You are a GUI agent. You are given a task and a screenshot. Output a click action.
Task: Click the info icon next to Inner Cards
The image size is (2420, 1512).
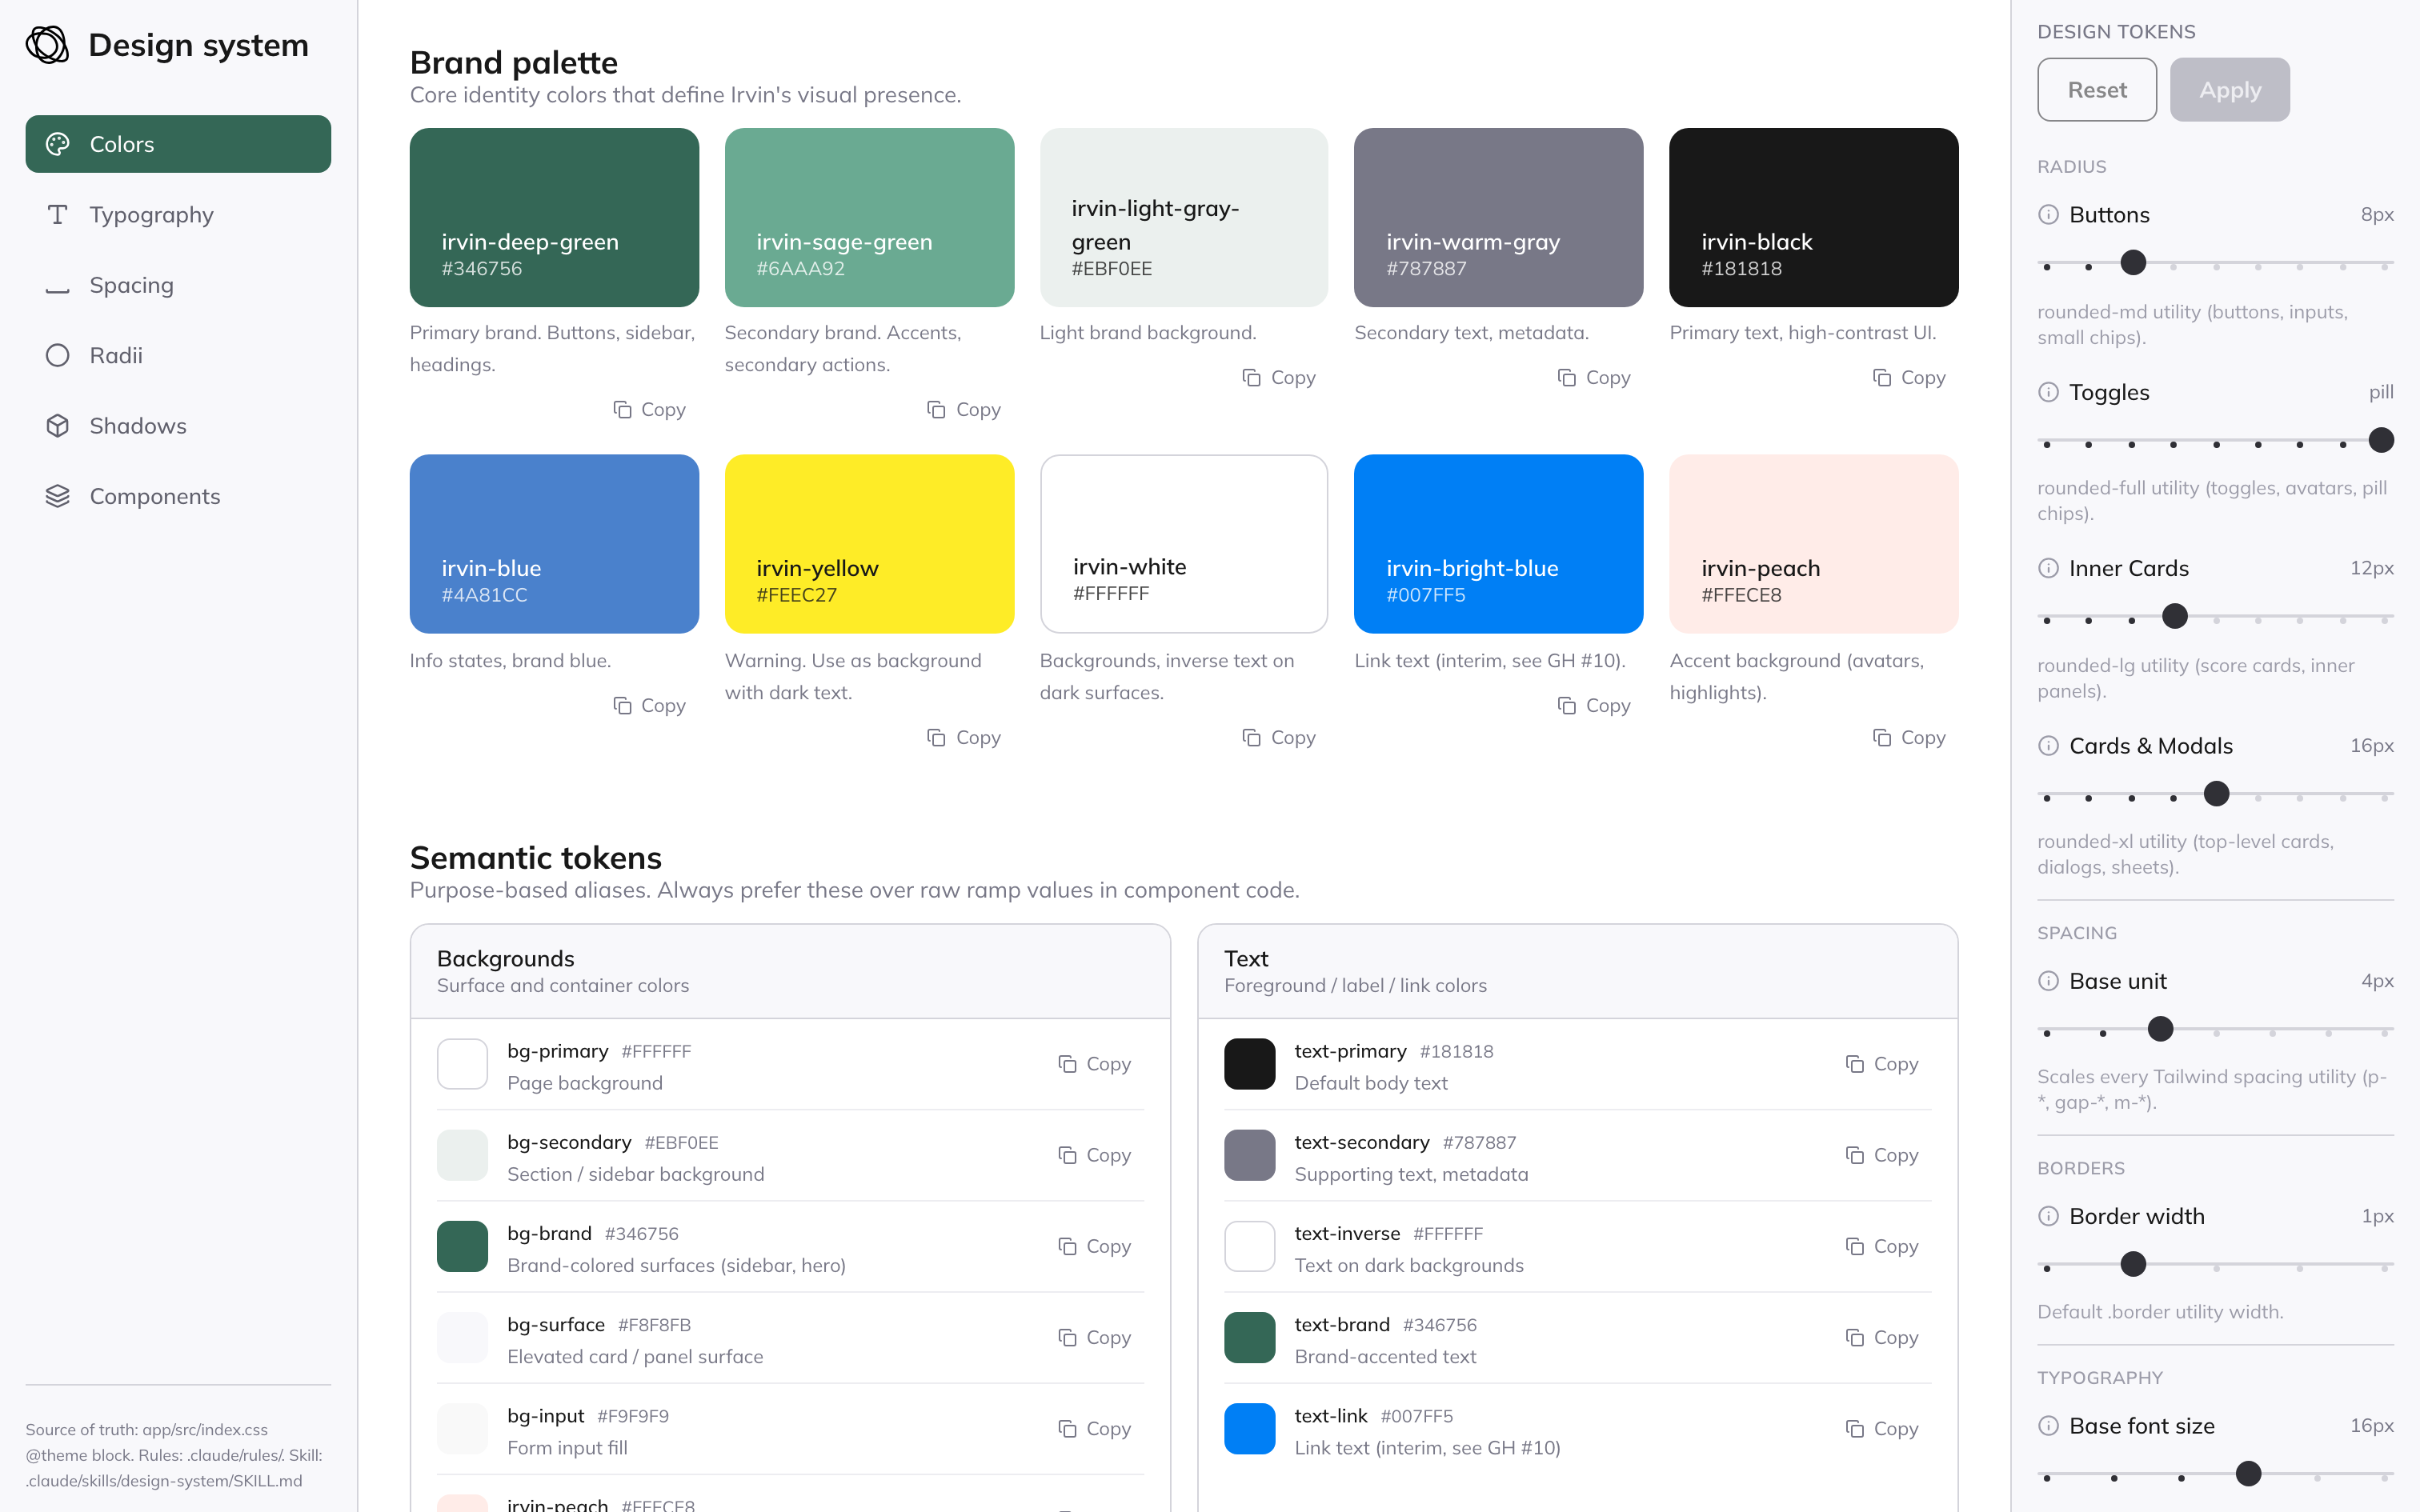tap(2048, 568)
